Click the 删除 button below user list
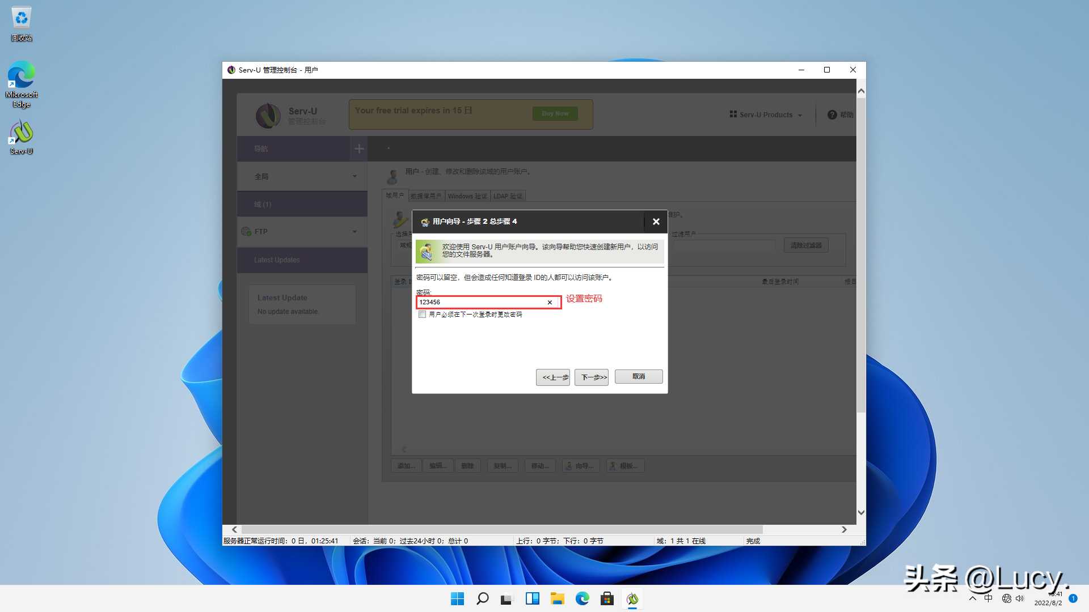 click(467, 466)
